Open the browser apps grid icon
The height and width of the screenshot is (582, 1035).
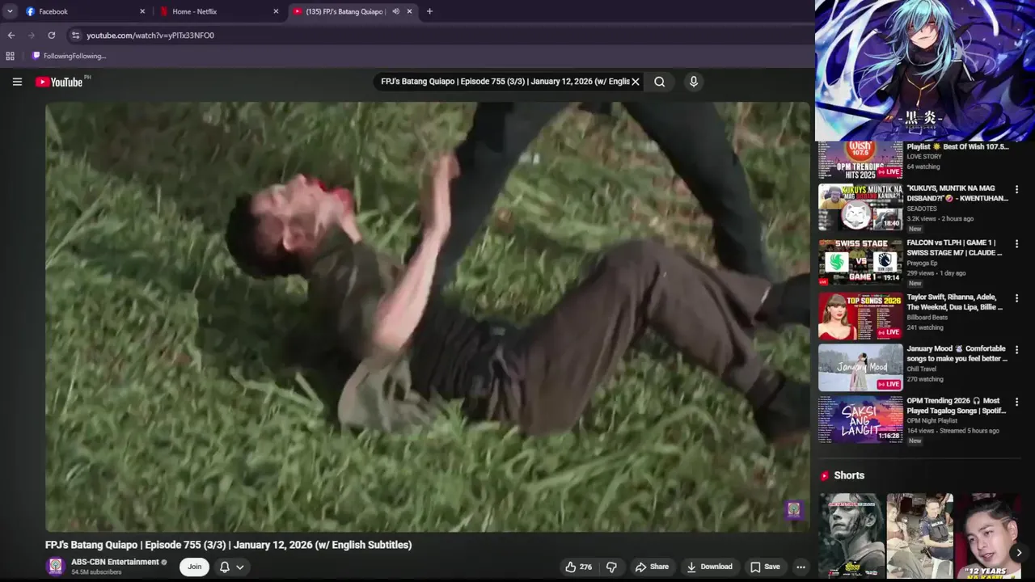pyautogui.click(x=11, y=56)
